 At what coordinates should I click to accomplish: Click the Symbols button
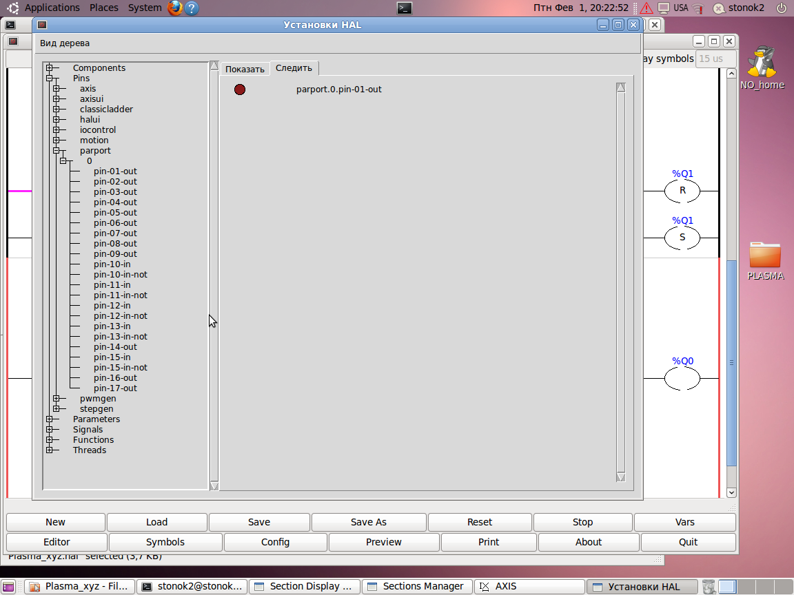pyautogui.click(x=165, y=542)
